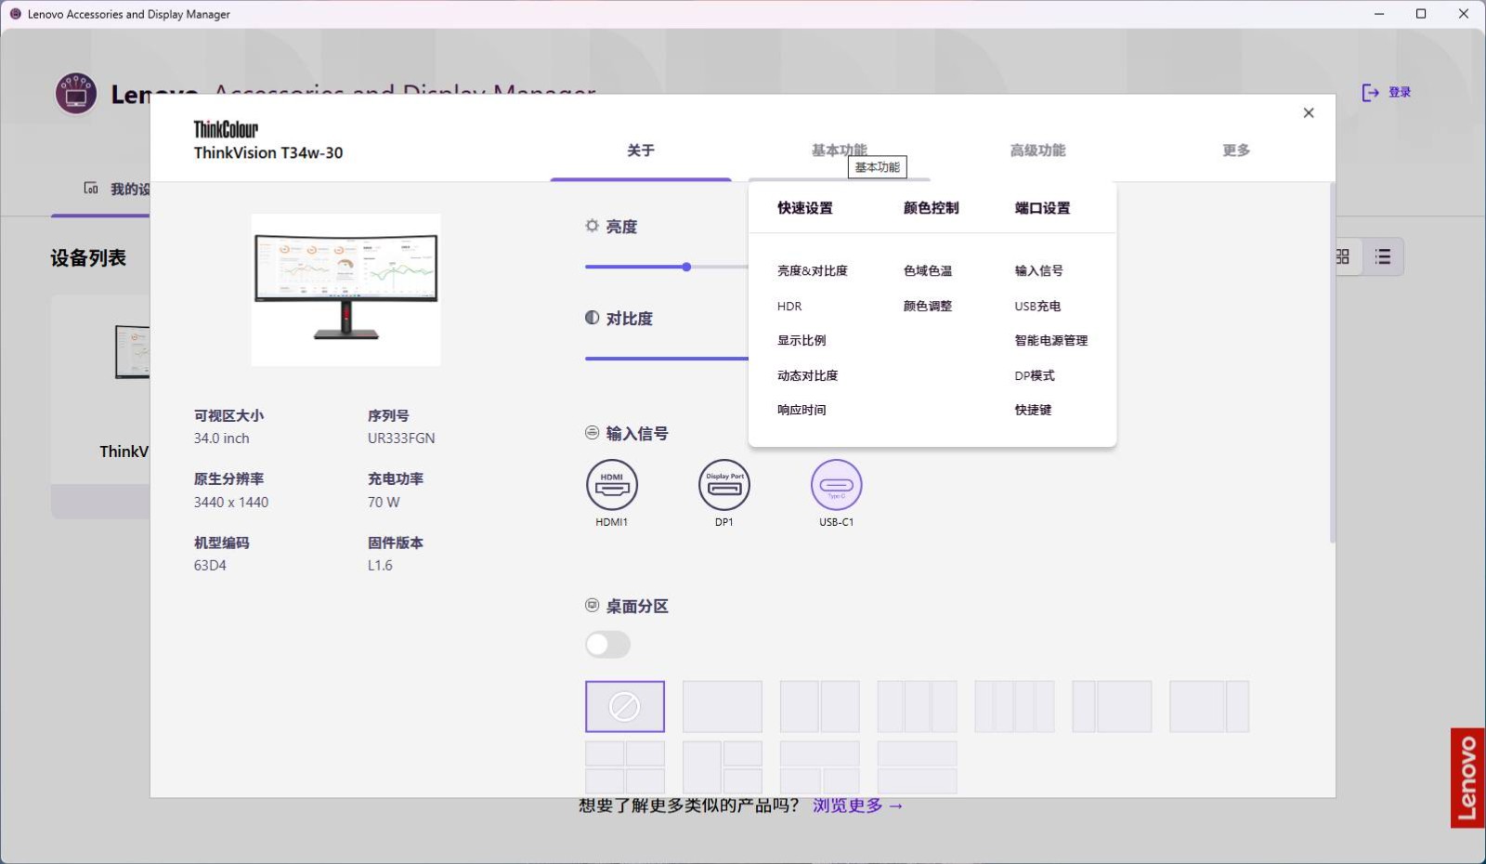Click the ThinkVision monitor product image
Screen dimensions: 1486x864
345,290
